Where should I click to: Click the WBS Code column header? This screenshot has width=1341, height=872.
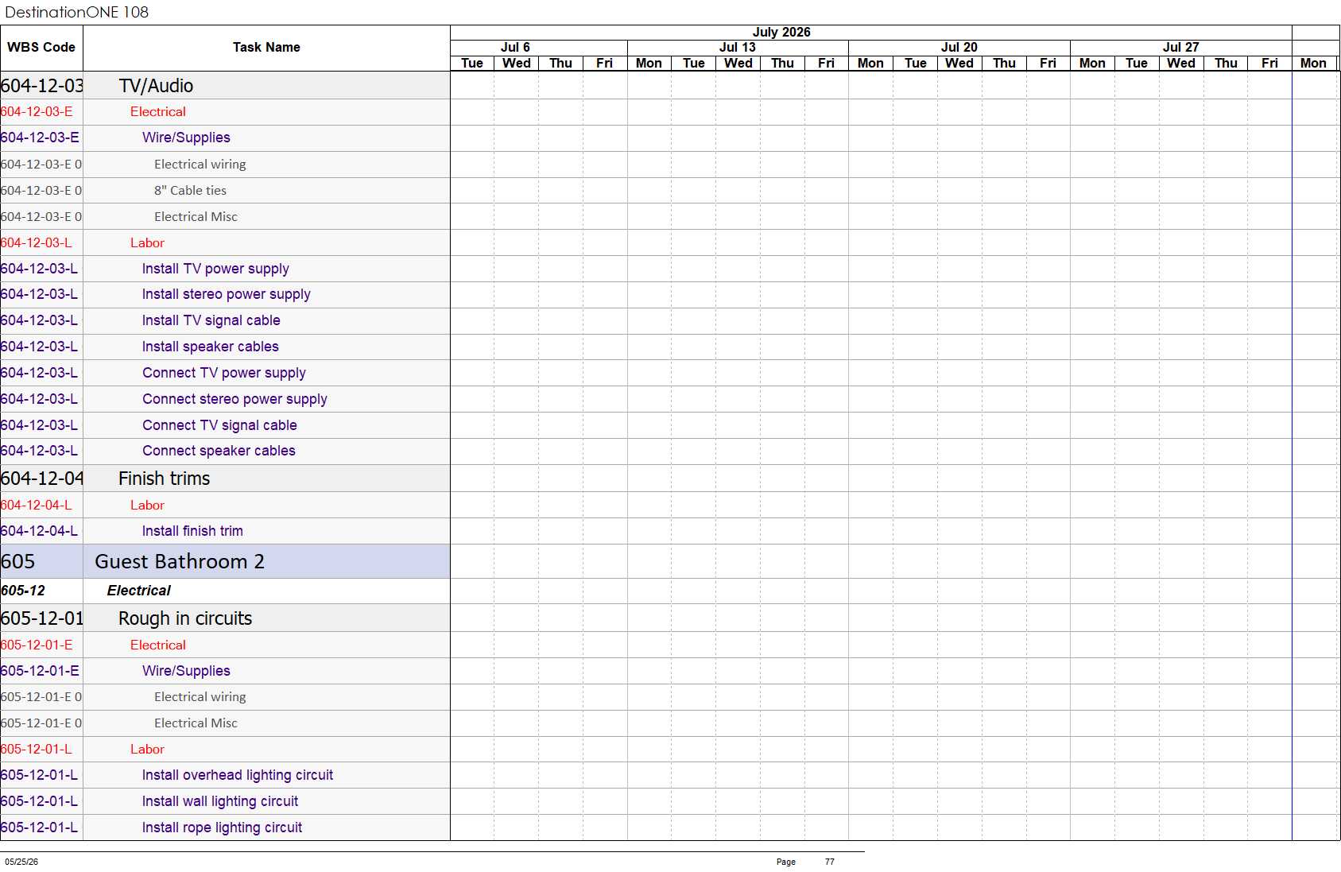pos(41,48)
